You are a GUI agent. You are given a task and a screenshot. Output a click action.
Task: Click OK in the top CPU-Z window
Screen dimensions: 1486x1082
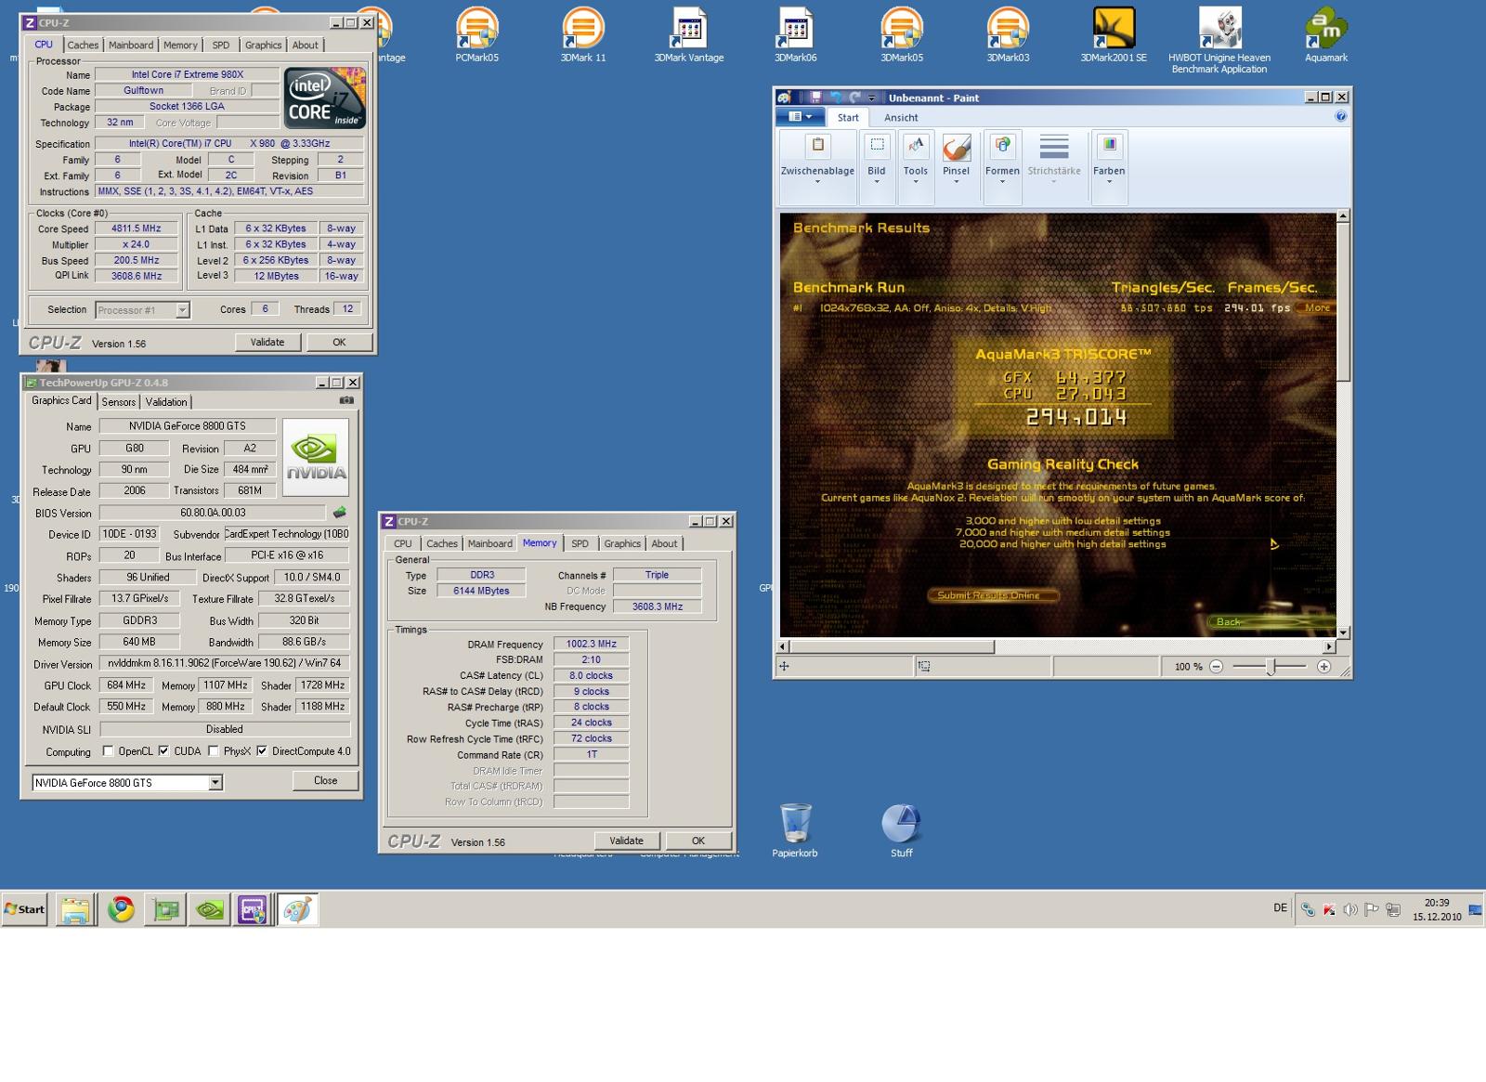339,342
